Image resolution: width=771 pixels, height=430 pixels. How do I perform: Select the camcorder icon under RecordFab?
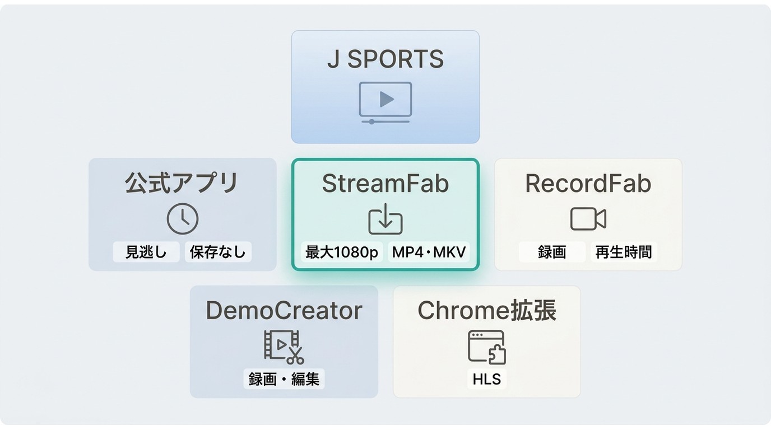[588, 219]
